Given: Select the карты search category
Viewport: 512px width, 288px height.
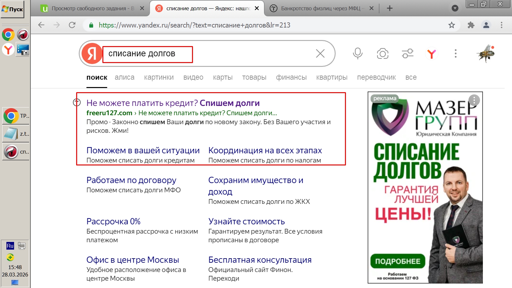Looking at the screenshot, I should tap(223, 77).
